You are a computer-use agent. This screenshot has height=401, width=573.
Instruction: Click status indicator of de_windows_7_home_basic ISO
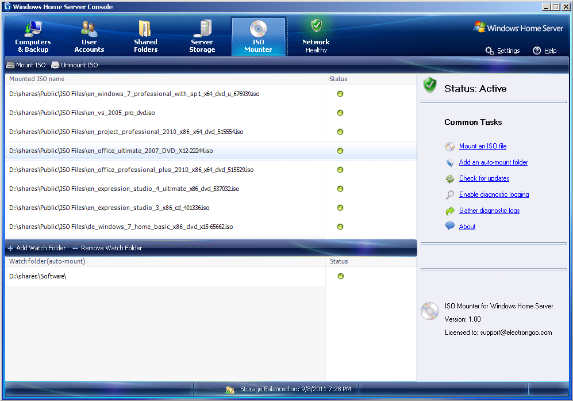(340, 227)
